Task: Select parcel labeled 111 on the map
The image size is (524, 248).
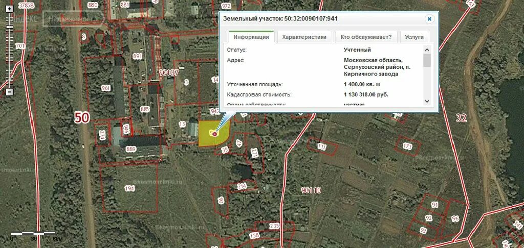Action: 322,146
